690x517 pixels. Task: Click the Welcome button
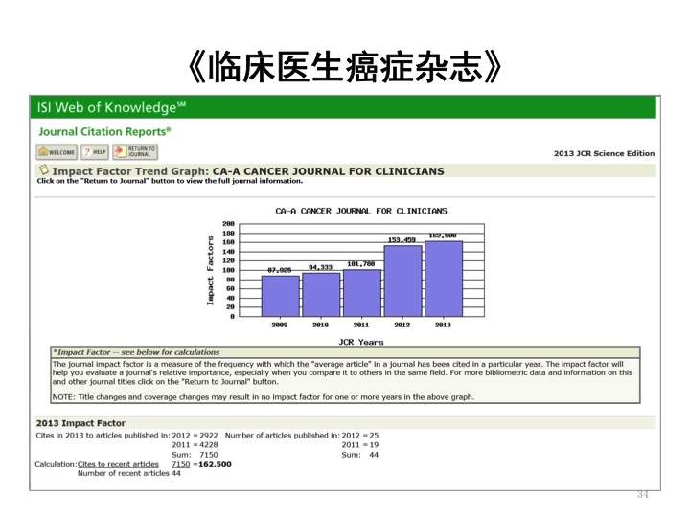pyautogui.click(x=57, y=152)
